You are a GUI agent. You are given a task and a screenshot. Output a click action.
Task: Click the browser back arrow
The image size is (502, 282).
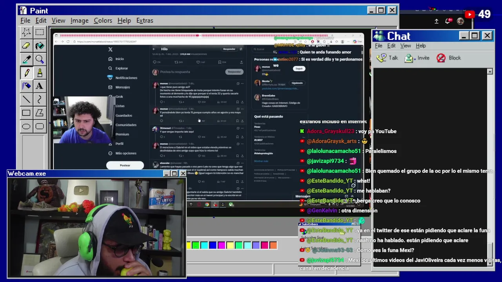(57, 42)
